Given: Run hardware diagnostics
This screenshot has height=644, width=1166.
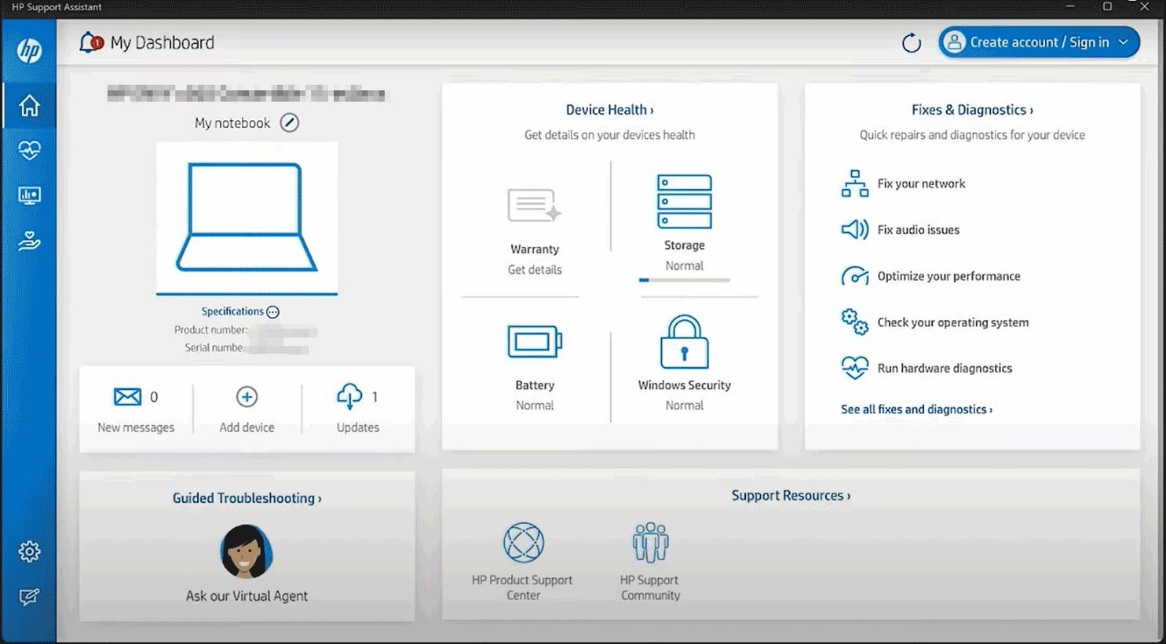Looking at the screenshot, I should click(x=944, y=368).
